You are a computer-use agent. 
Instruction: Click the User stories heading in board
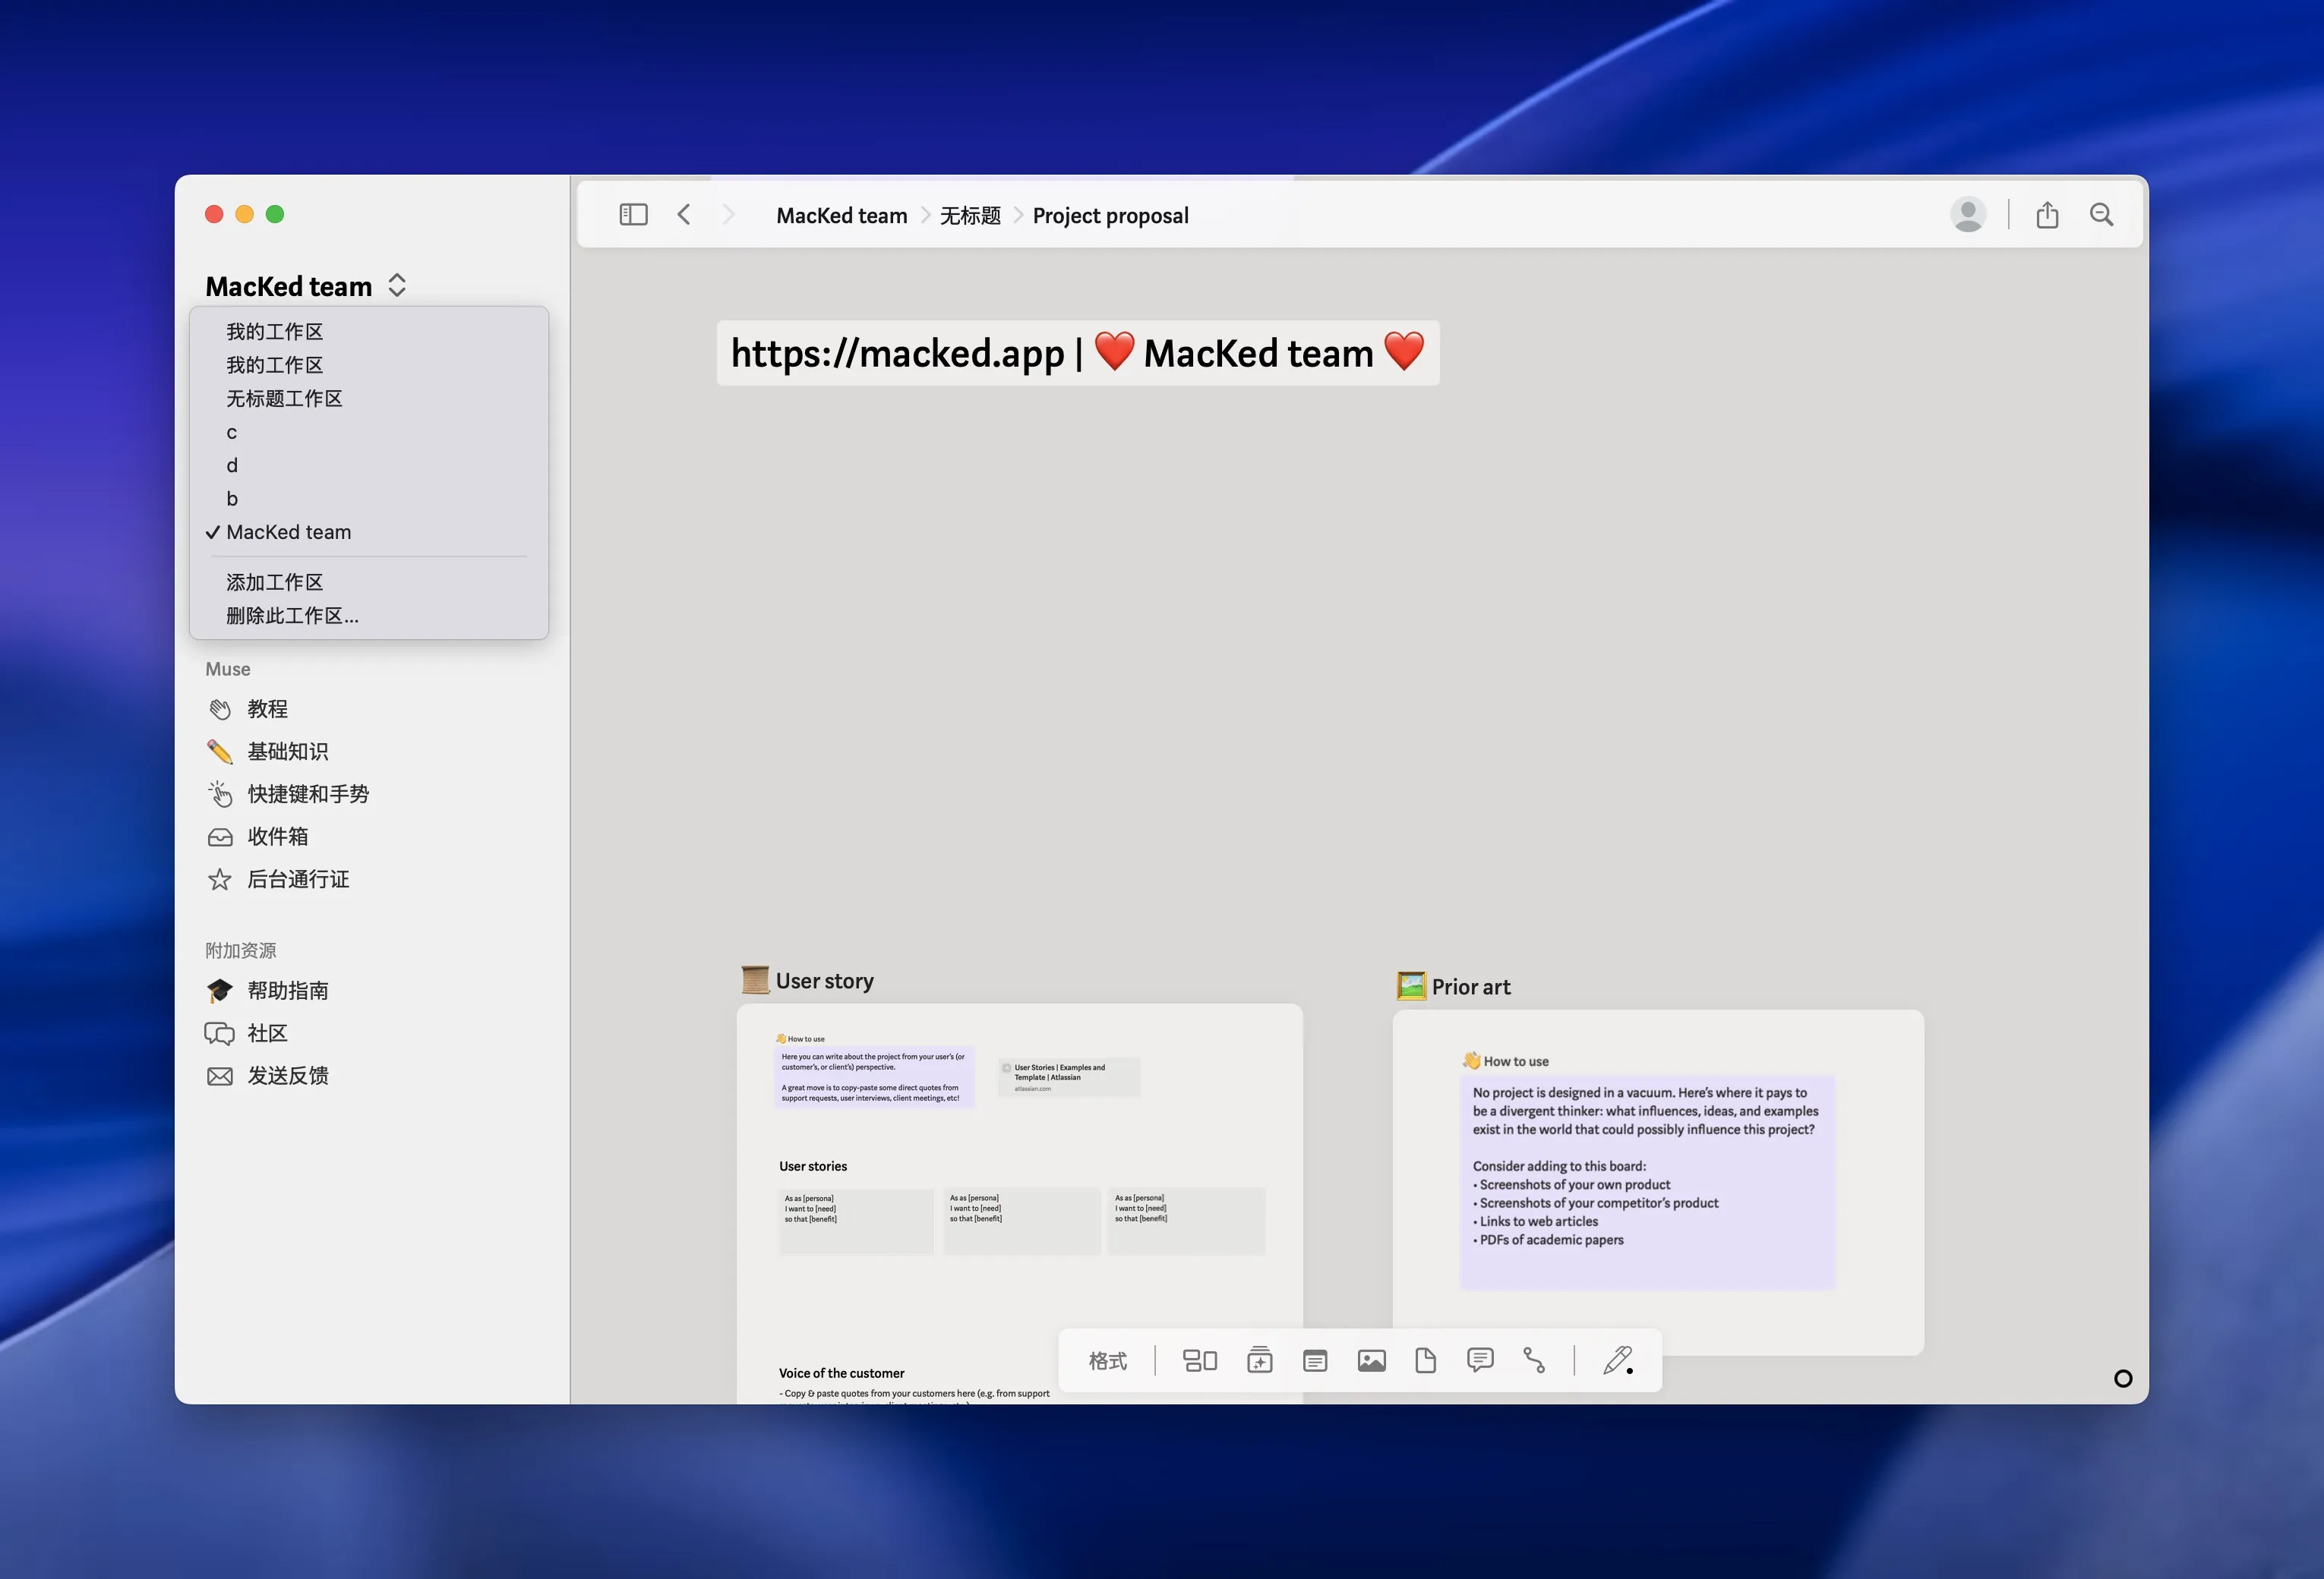point(813,1166)
